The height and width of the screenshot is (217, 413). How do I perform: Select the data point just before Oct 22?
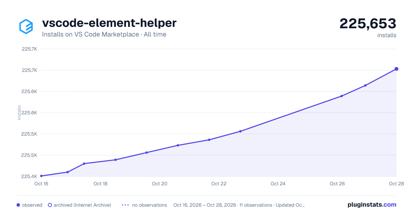209,140
